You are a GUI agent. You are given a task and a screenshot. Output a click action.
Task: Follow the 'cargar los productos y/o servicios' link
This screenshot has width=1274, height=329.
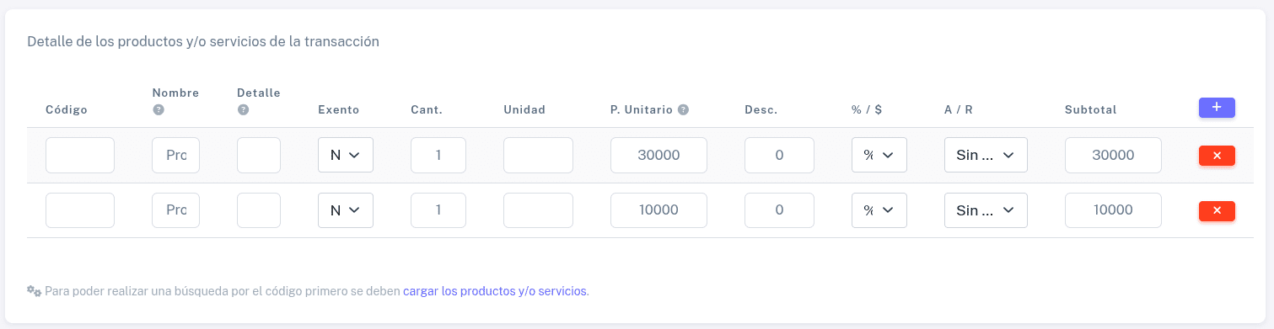pyautogui.click(x=495, y=291)
